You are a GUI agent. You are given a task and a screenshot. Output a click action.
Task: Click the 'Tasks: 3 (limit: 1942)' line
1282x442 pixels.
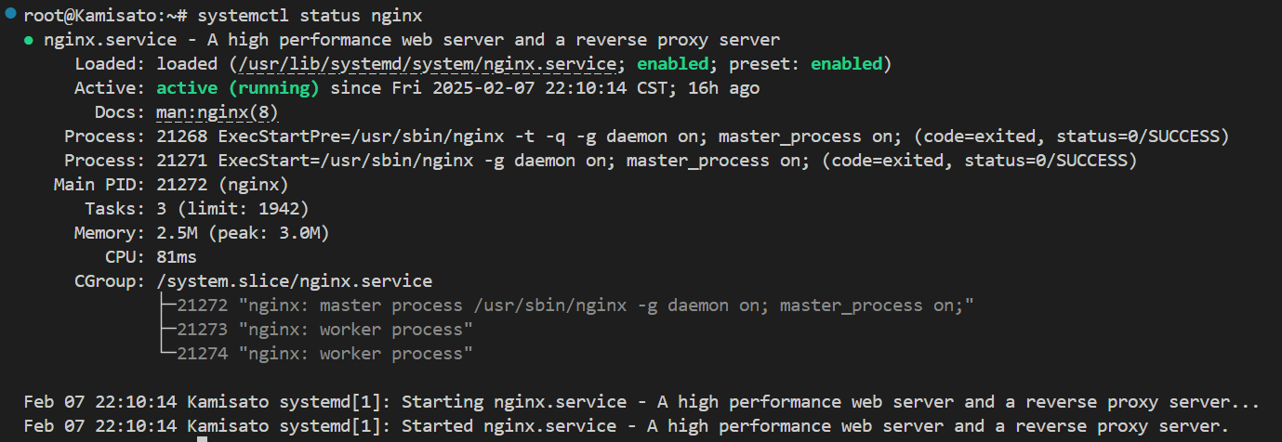(x=196, y=209)
